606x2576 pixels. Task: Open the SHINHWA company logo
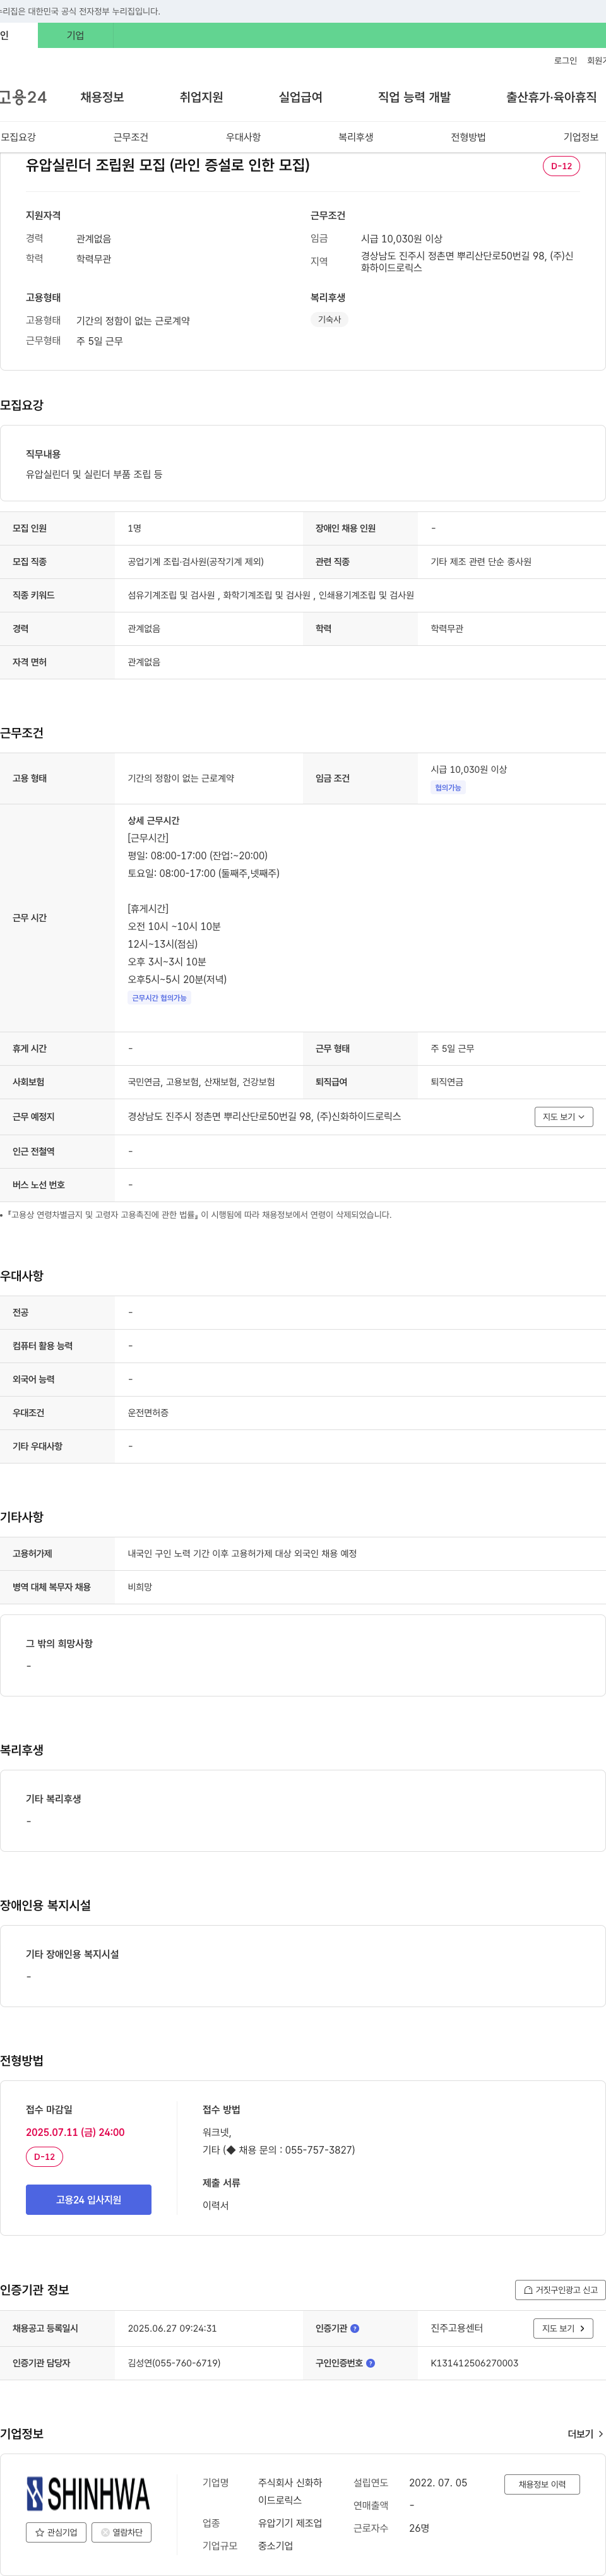click(x=88, y=2494)
